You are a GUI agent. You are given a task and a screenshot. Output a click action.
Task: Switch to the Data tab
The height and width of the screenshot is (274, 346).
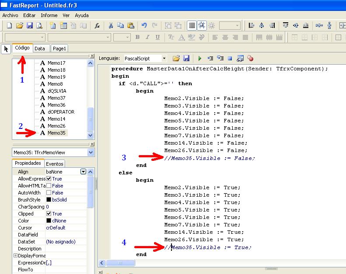coord(40,49)
